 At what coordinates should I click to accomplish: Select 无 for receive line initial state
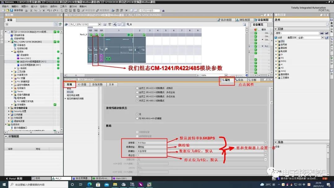[137, 114]
